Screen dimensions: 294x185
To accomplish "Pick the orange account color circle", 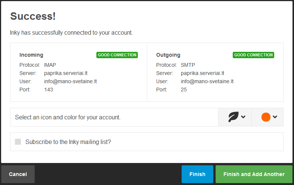I will tap(266, 117).
